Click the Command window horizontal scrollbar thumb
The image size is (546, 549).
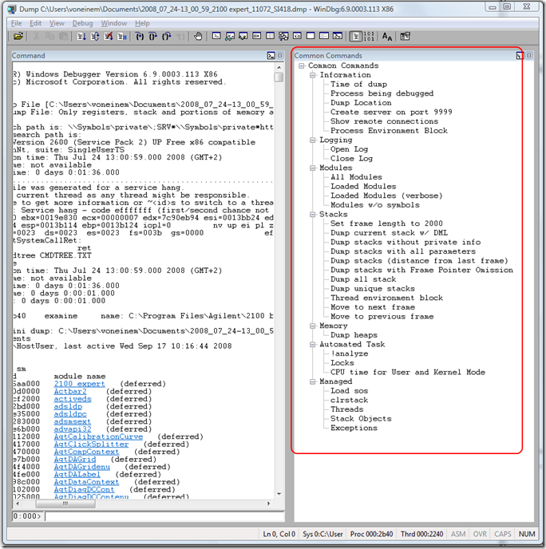coord(65,504)
